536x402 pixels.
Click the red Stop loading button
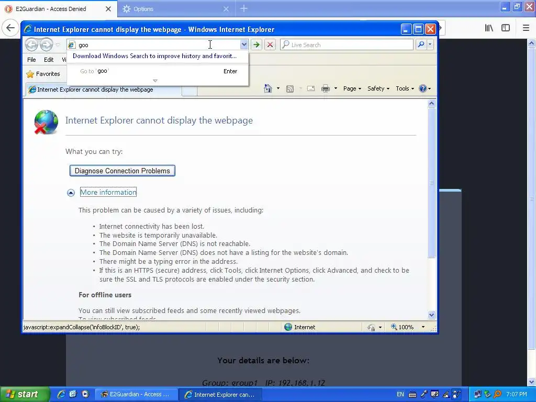270,44
